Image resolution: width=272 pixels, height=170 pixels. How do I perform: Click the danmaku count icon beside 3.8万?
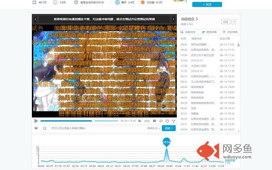pyautogui.click(x=55, y=3)
